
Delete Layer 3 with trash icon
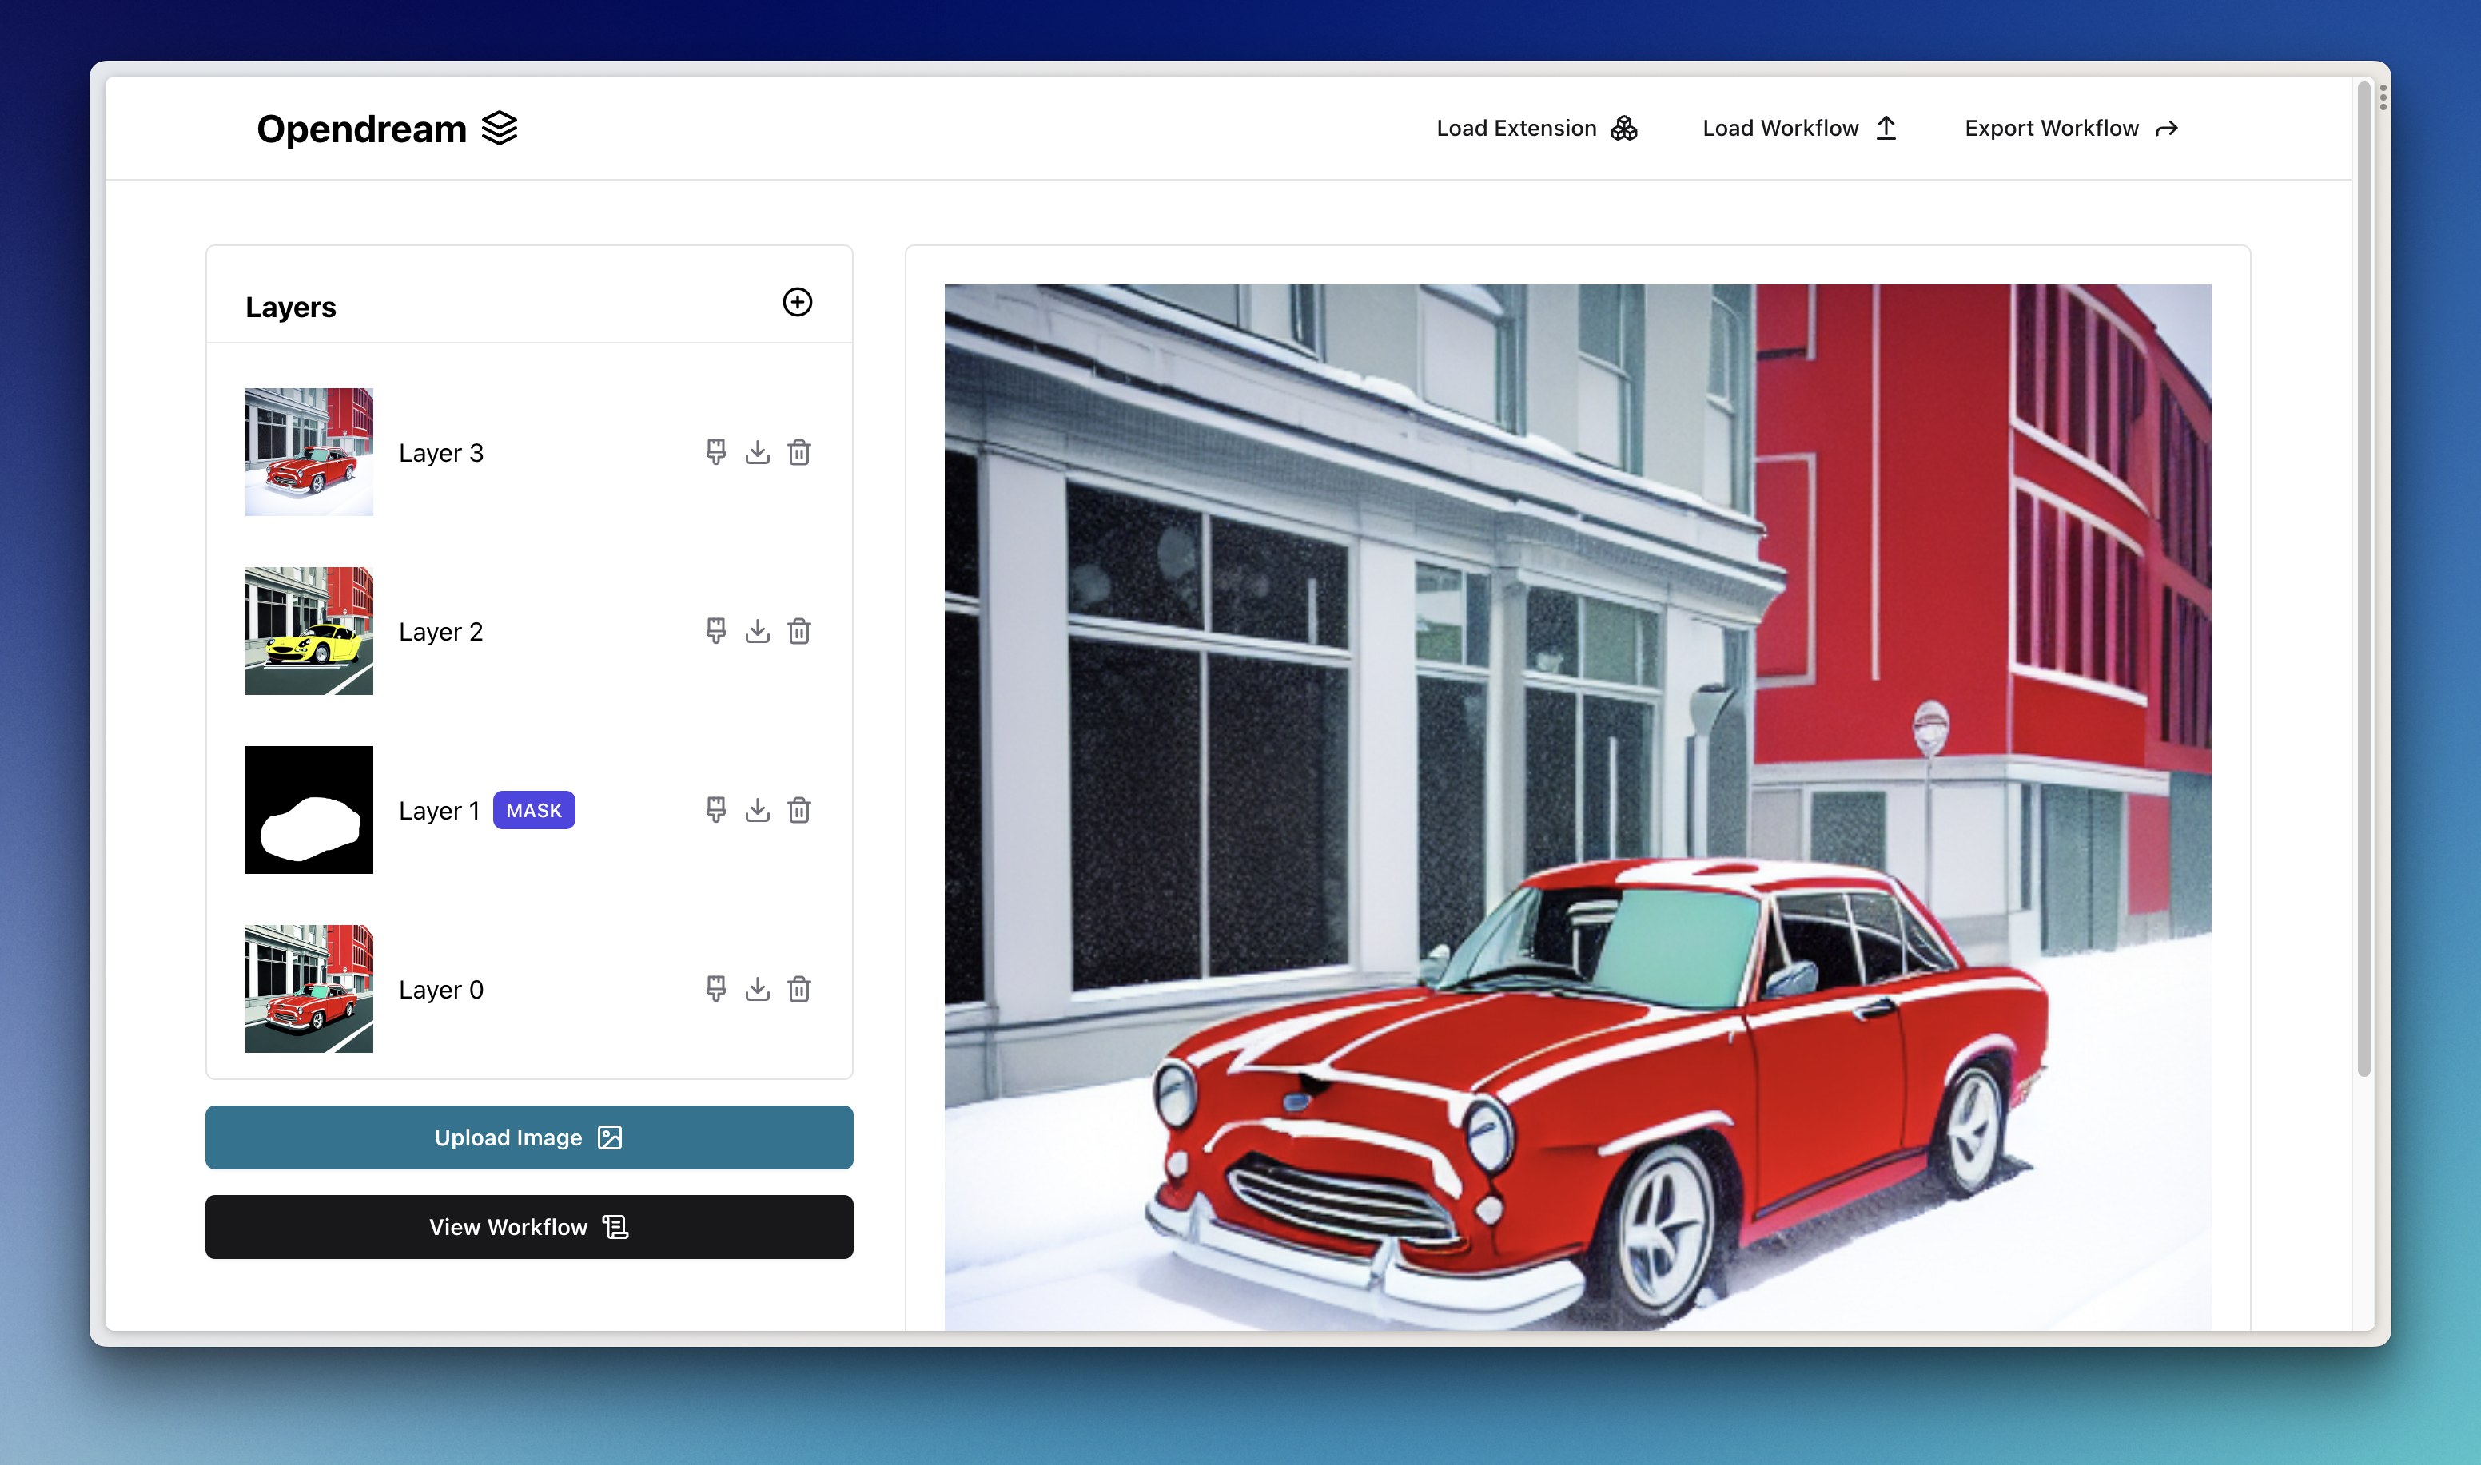[x=799, y=452]
